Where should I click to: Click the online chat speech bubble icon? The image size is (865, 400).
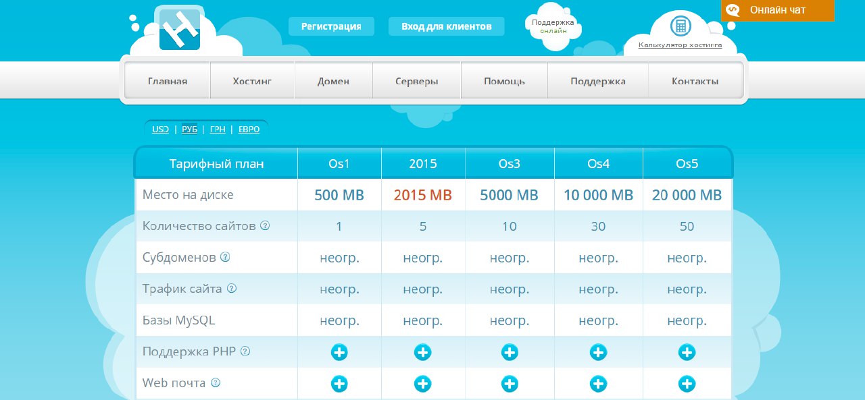[732, 10]
